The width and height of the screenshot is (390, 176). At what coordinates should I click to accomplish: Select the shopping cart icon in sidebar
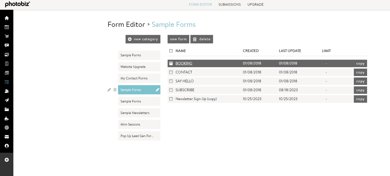point(7,36)
